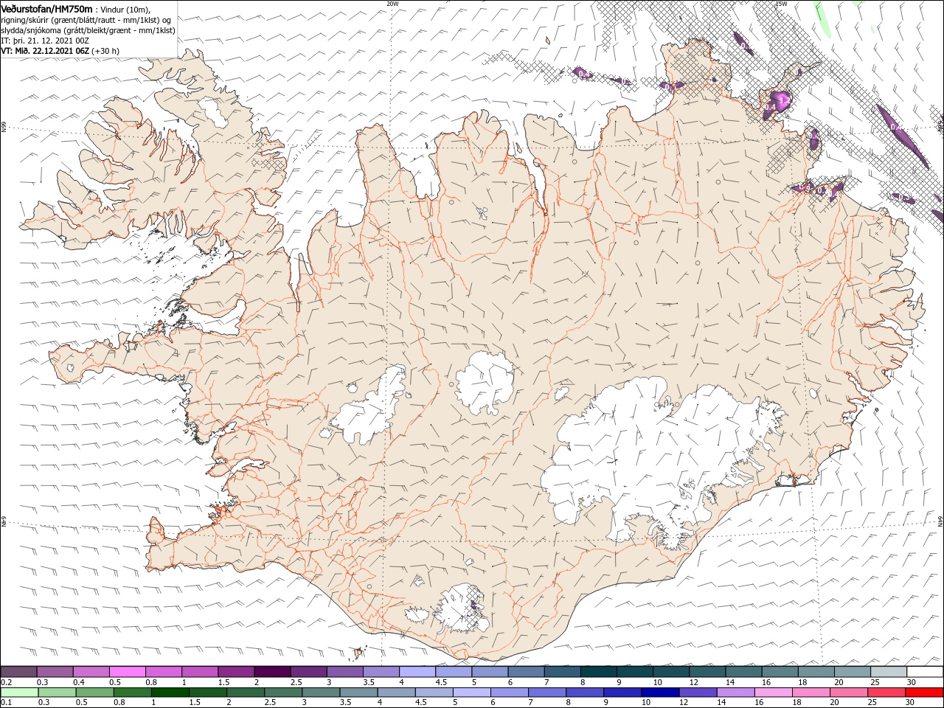Click the bottom-row legend value label 14
Viewport: 944px width, 708px height.
(724, 703)
